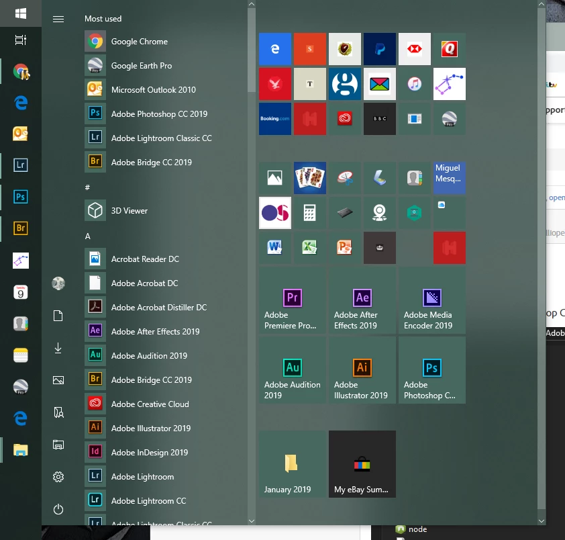Open Photoshop from the taskbar Ps icon
The width and height of the screenshot is (565, 540).
pos(21,197)
